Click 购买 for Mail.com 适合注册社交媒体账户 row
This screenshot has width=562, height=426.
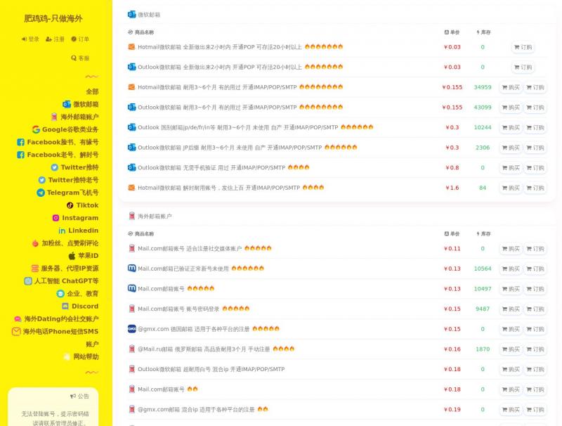(x=511, y=249)
